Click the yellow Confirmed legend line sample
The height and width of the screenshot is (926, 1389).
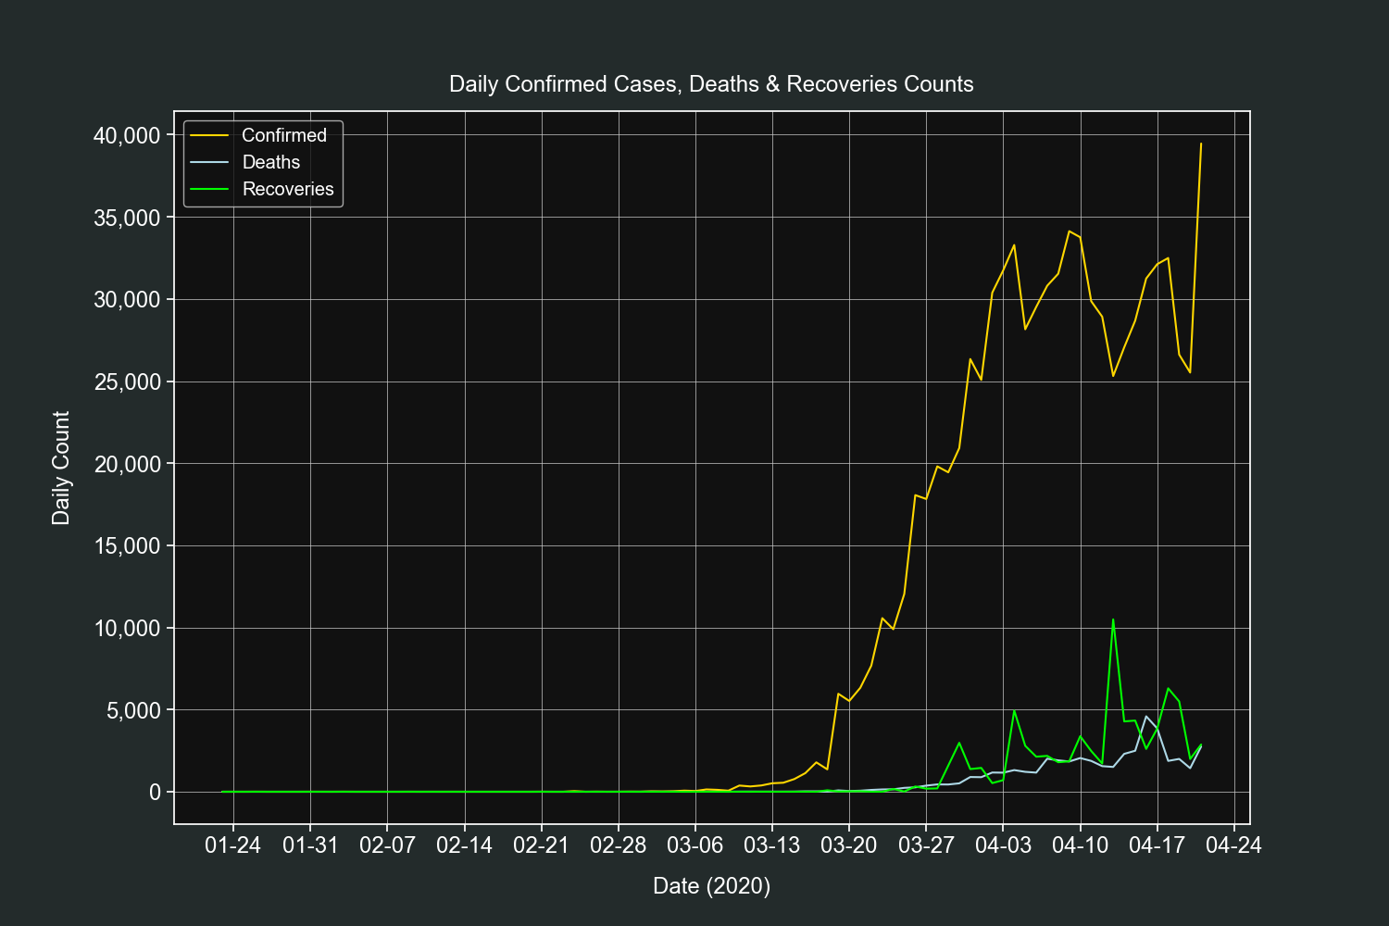click(209, 135)
